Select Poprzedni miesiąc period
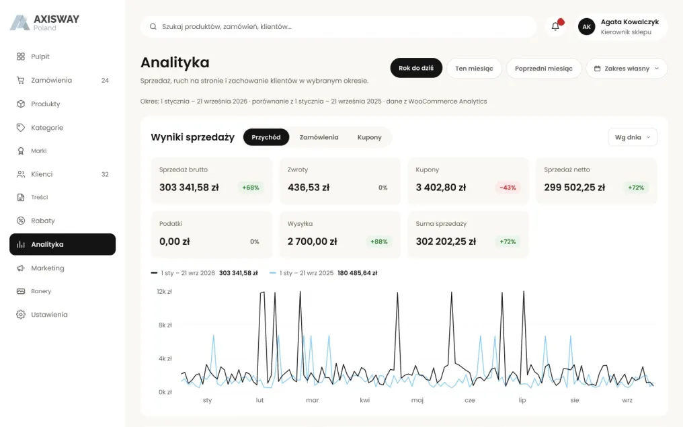This screenshot has height=427, width=683. [544, 69]
